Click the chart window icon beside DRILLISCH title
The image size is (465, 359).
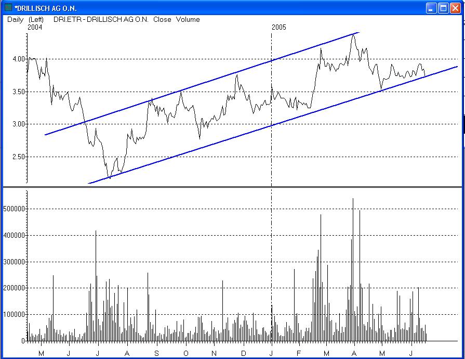click(x=8, y=7)
